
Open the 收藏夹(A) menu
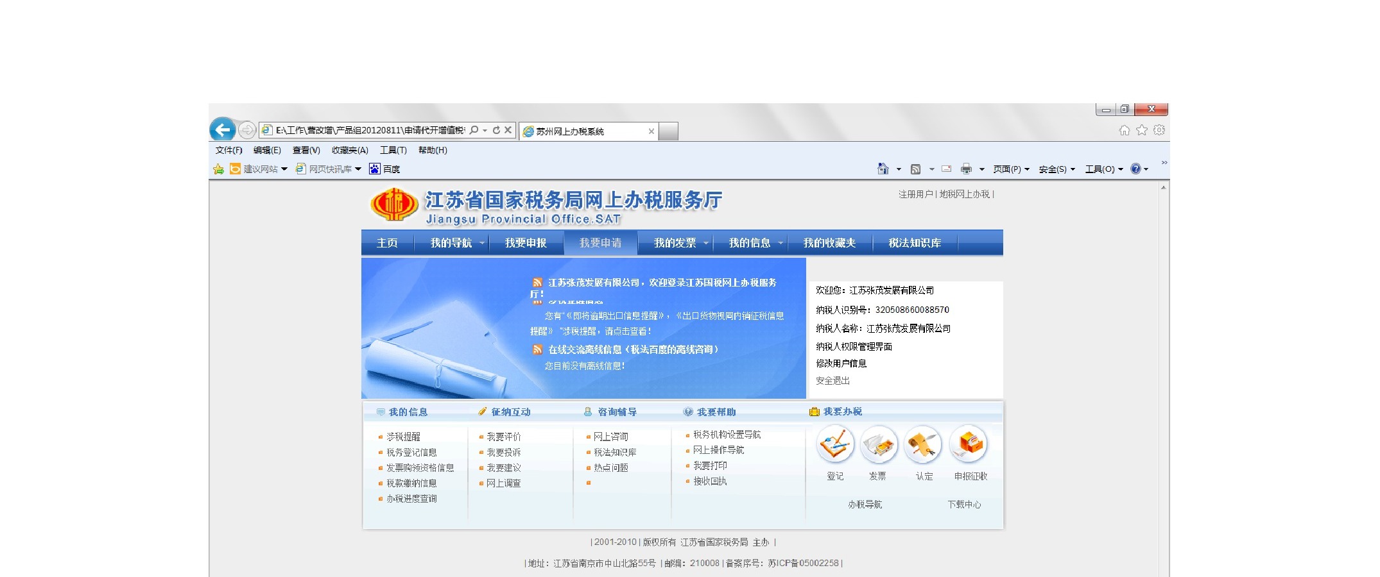[x=350, y=150]
